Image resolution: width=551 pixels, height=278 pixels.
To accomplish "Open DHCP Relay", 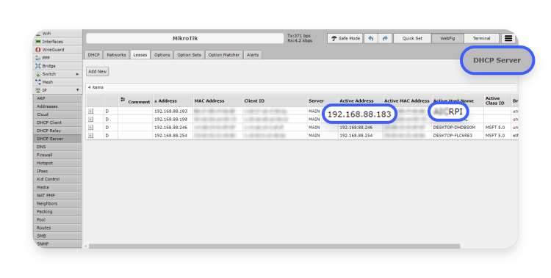I will [57, 131].
